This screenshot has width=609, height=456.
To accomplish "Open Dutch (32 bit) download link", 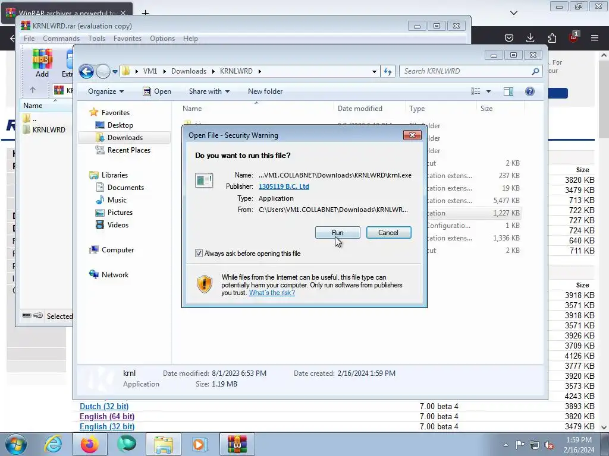I will coord(104,406).
